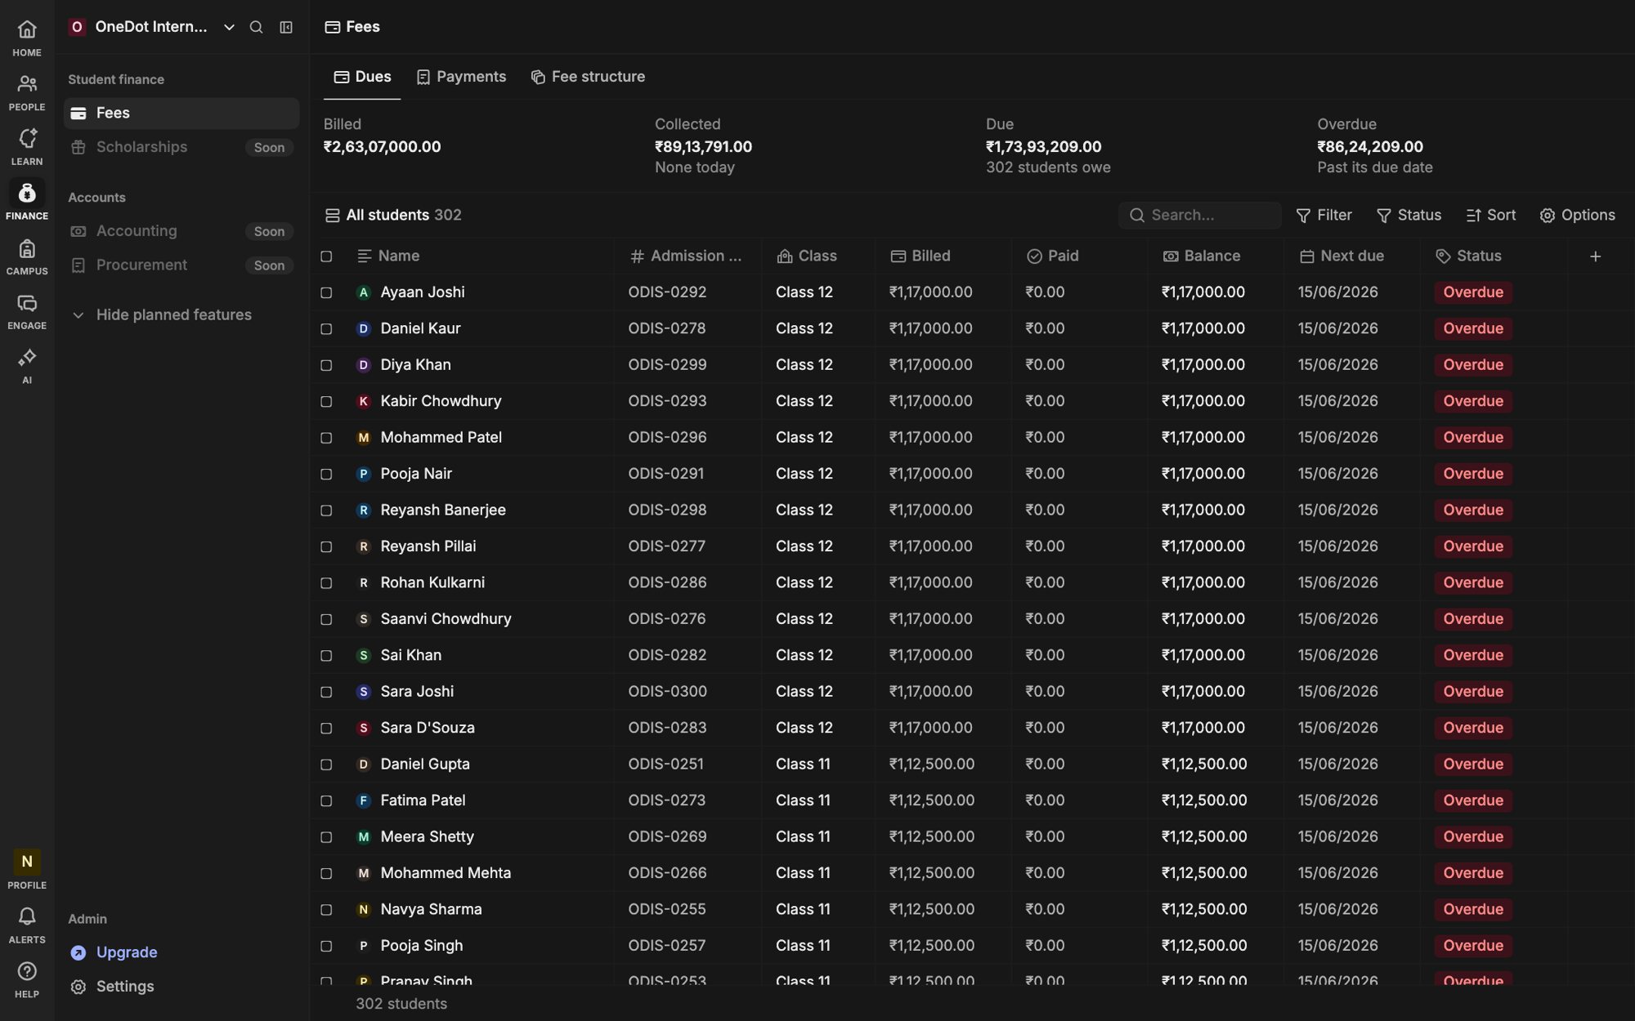
Task: Select the Rohan Kulkarni row checkbox
Action: click(x=326, y=582)
